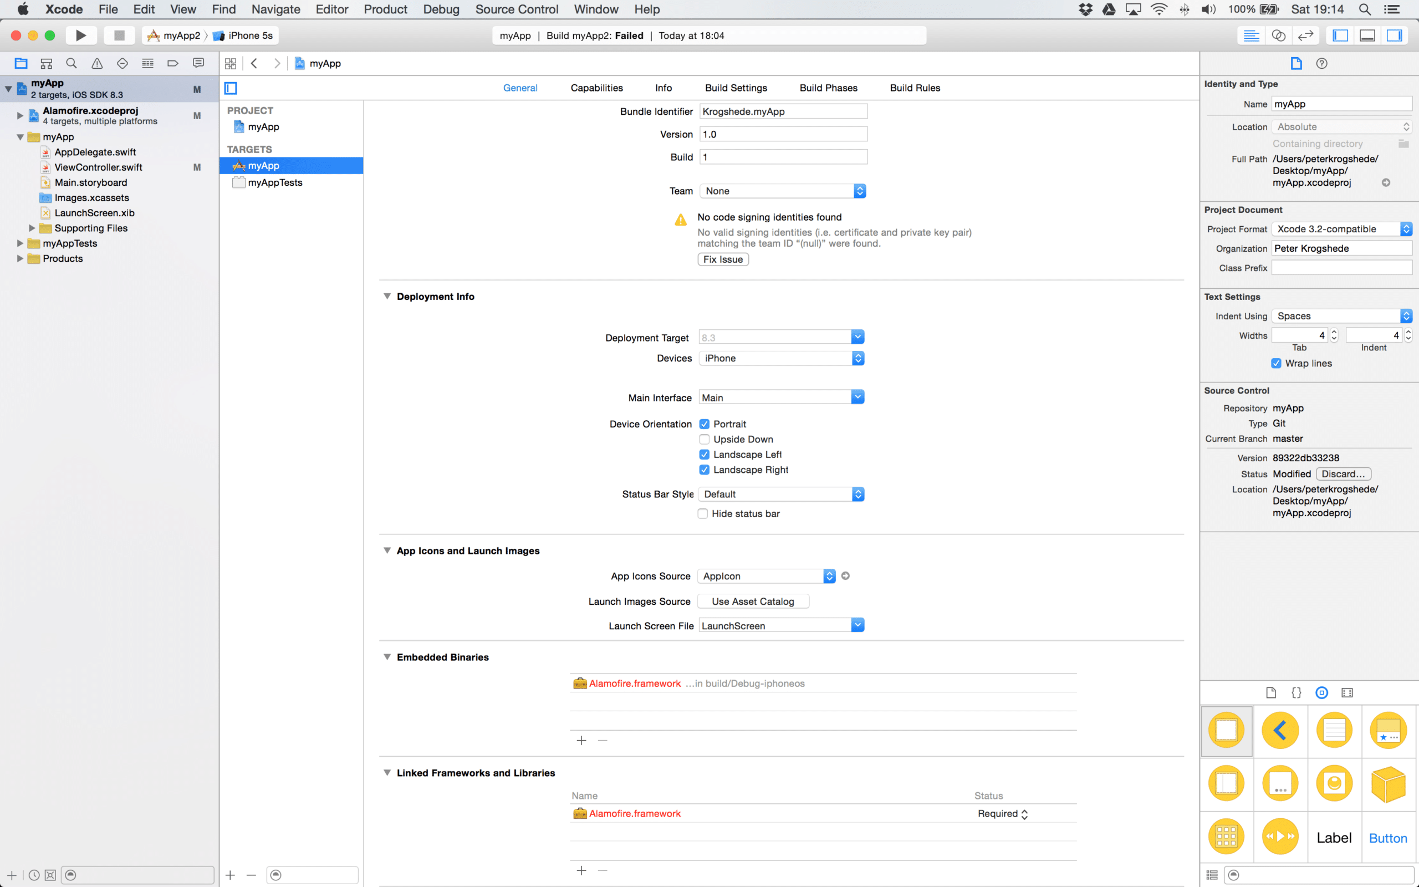Image resolution: width=1419 pixels, height=887 pixels.
Task: Switch to the Build Phases tab
Action: 828,88
